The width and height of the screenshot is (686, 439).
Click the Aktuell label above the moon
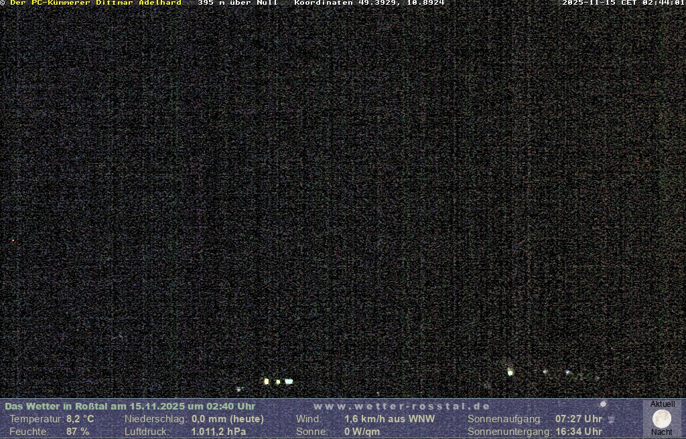[x=663, y=404]
